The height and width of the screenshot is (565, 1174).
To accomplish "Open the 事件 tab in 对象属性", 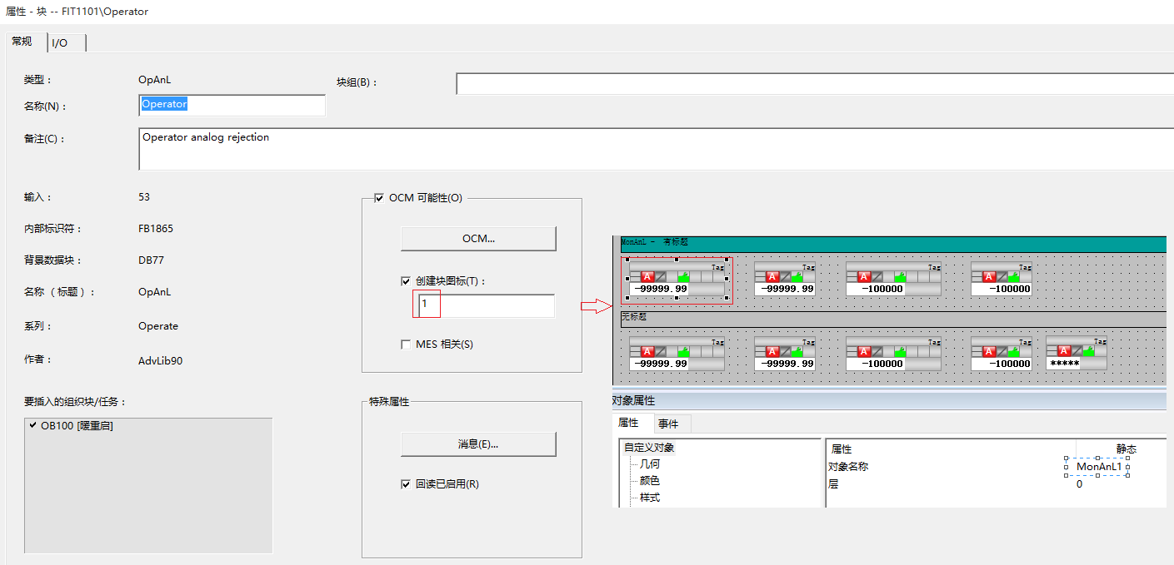I will click(668, 424).
